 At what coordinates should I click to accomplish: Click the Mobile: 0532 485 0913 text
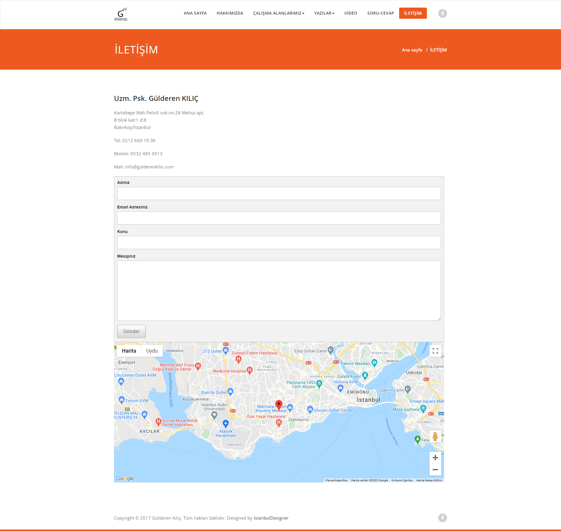[138, 154]
